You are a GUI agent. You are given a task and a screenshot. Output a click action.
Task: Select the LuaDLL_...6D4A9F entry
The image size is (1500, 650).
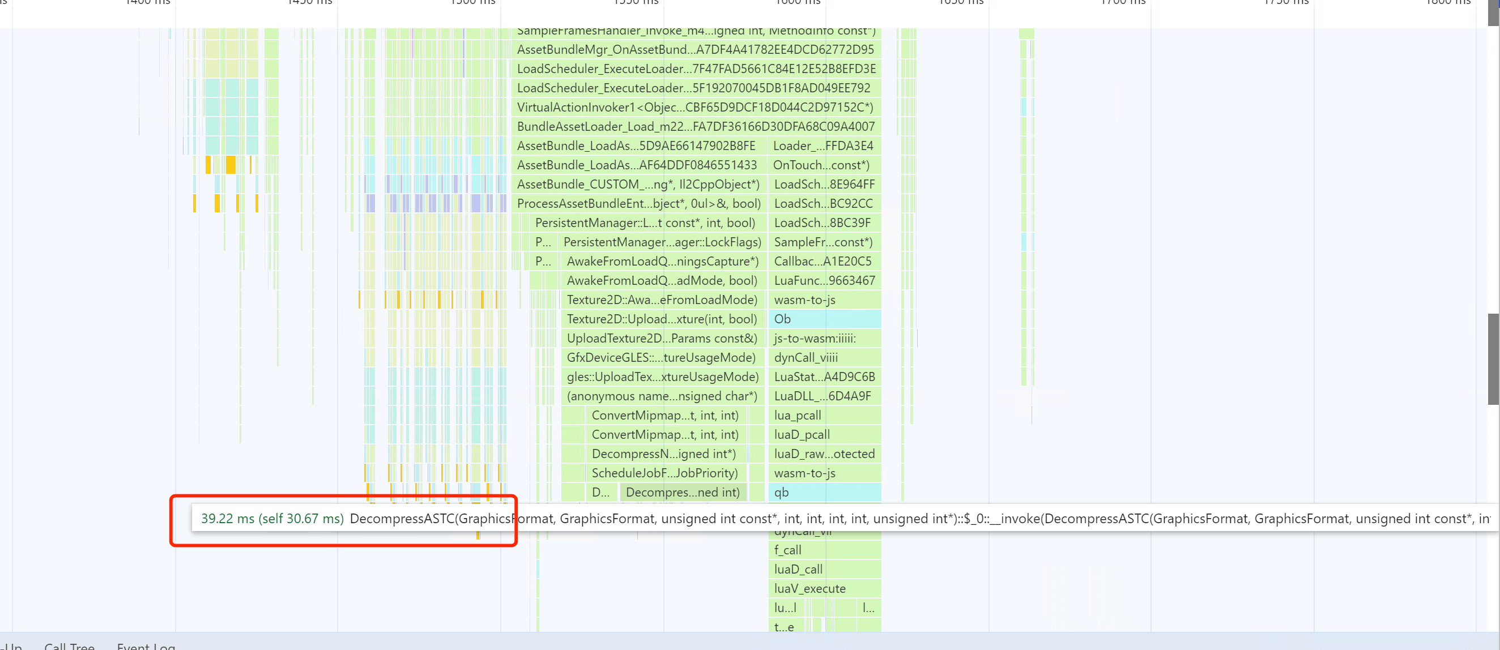[825, 395]
